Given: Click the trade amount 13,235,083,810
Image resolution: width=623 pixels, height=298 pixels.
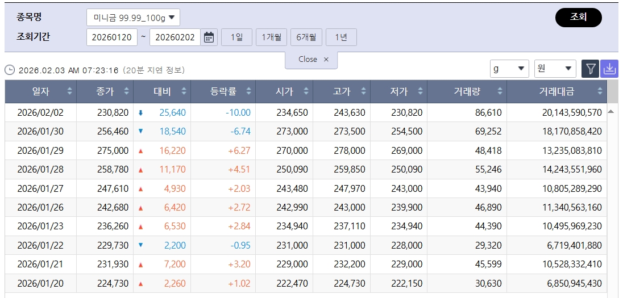Looking at the screenshot, I should pyautogui.click(x=572, y=150).
